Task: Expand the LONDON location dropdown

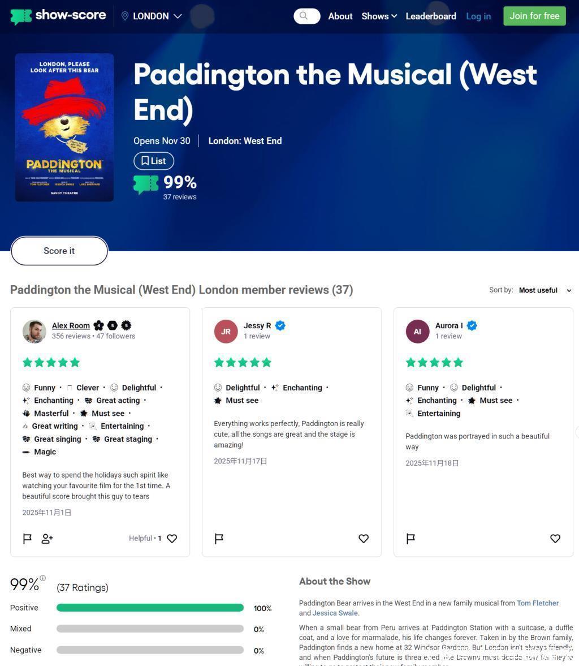Action: (178, 16)
